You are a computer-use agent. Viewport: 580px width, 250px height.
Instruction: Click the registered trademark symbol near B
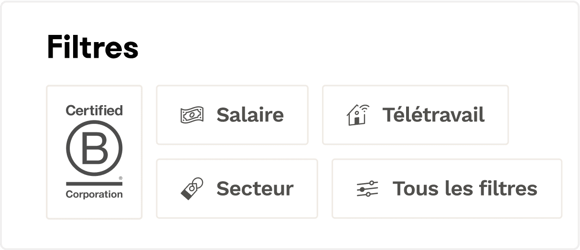click(x=120, y=177)
